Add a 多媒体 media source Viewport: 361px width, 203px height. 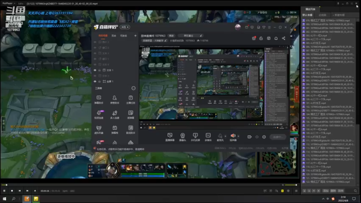pyautogui.click(x=208, y=137)
